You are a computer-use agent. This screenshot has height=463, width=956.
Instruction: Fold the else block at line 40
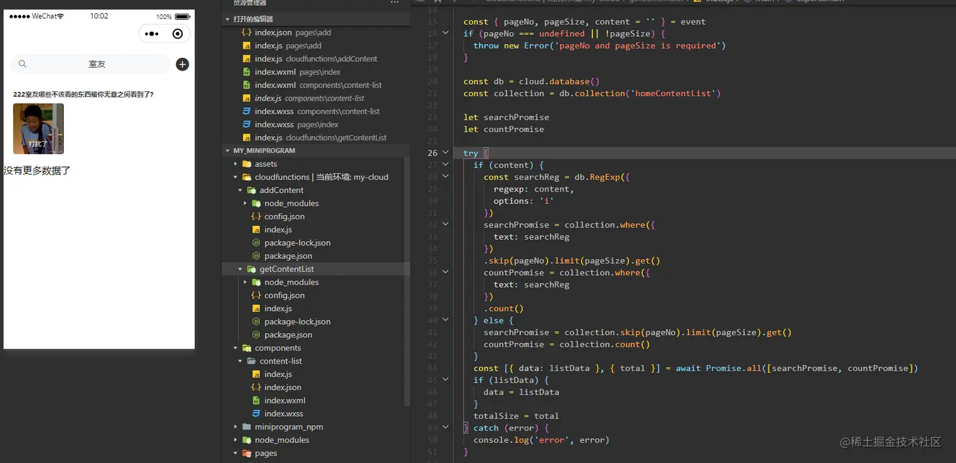coord(446,320)
